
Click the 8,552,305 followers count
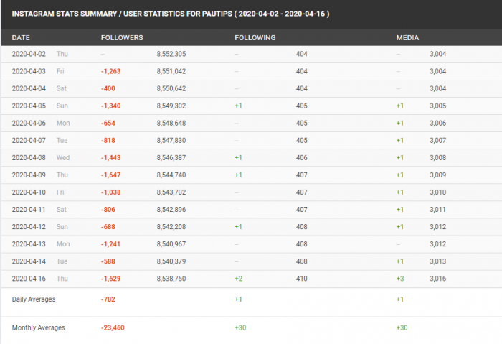(171, 54)
